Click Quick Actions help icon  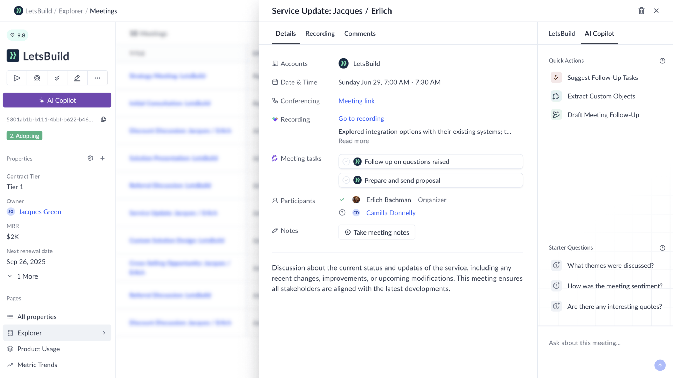click(x=662, y=61)
